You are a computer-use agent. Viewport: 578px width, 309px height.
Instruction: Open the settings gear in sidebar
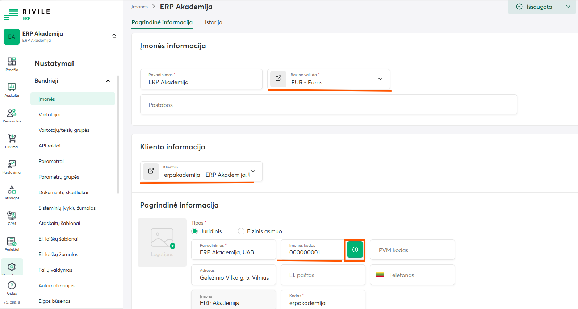(12, 267)
